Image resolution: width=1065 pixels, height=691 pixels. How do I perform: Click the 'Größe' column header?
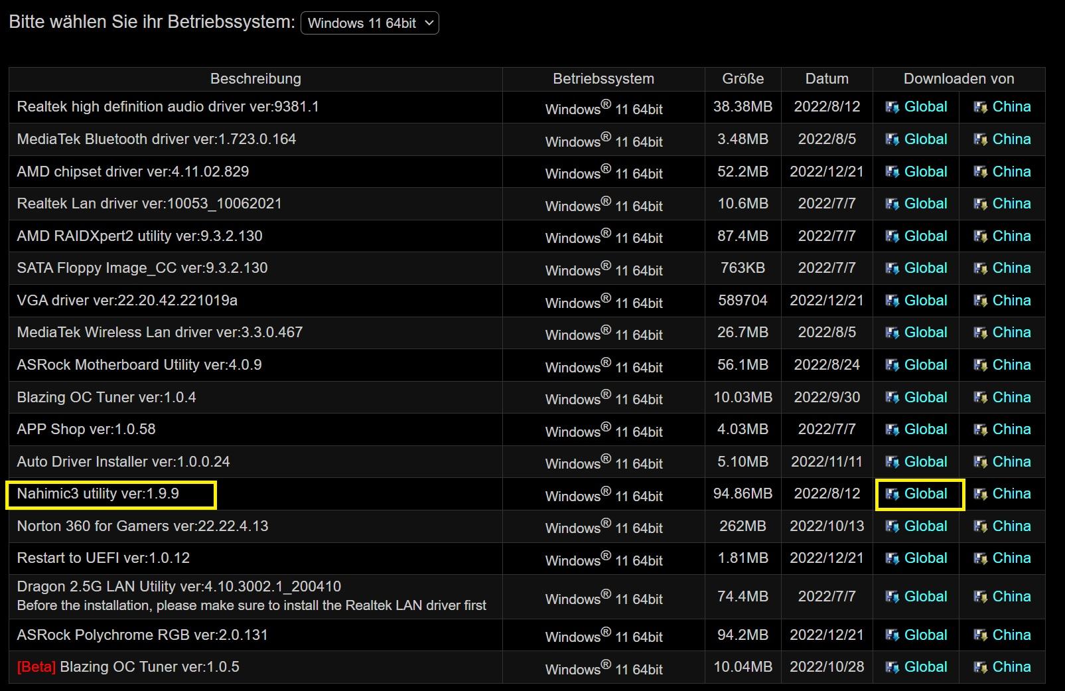click(x=743, y=79)
